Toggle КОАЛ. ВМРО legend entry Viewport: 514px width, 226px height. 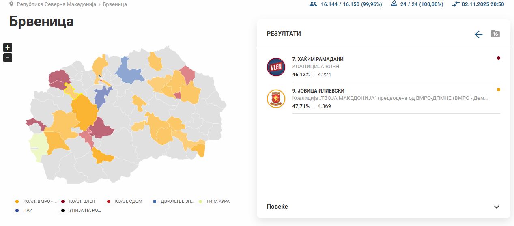coord(36,201)
